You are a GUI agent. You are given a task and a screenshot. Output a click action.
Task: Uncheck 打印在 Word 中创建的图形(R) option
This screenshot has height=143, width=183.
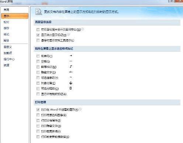tap(38, 109)
